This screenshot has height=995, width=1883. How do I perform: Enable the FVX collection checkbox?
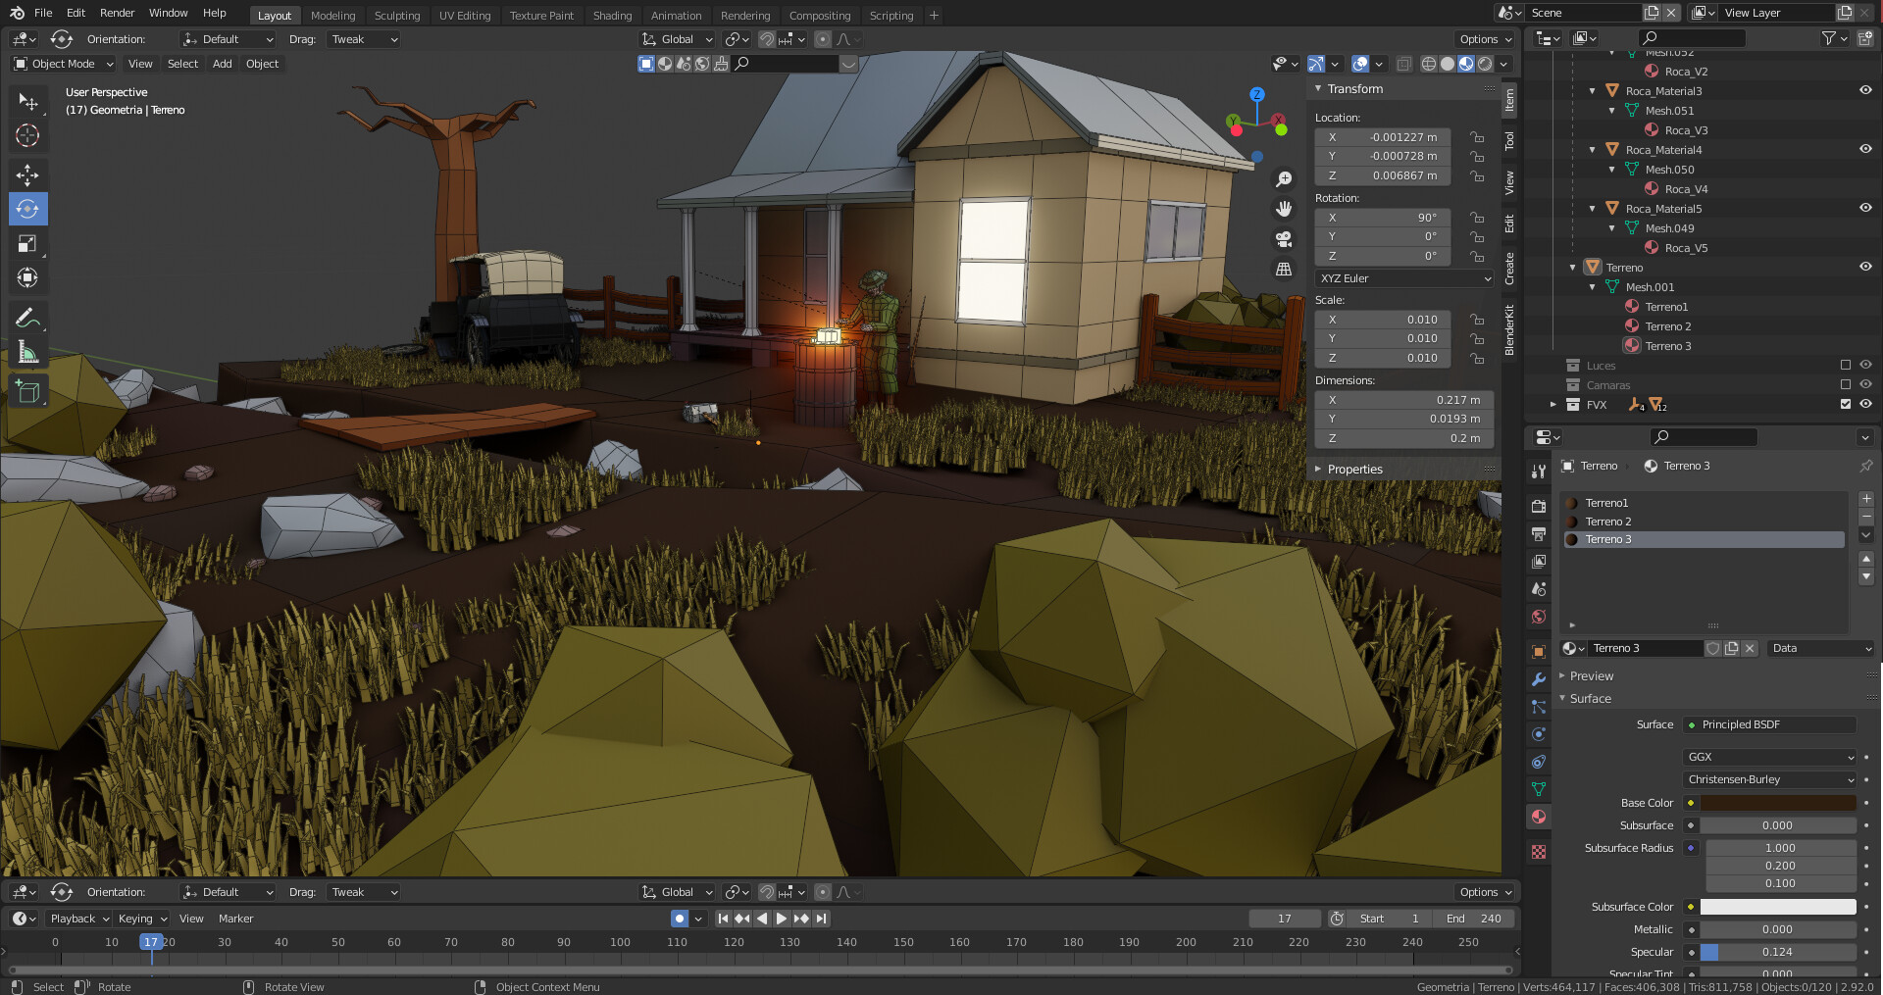tap(1845, 404)
